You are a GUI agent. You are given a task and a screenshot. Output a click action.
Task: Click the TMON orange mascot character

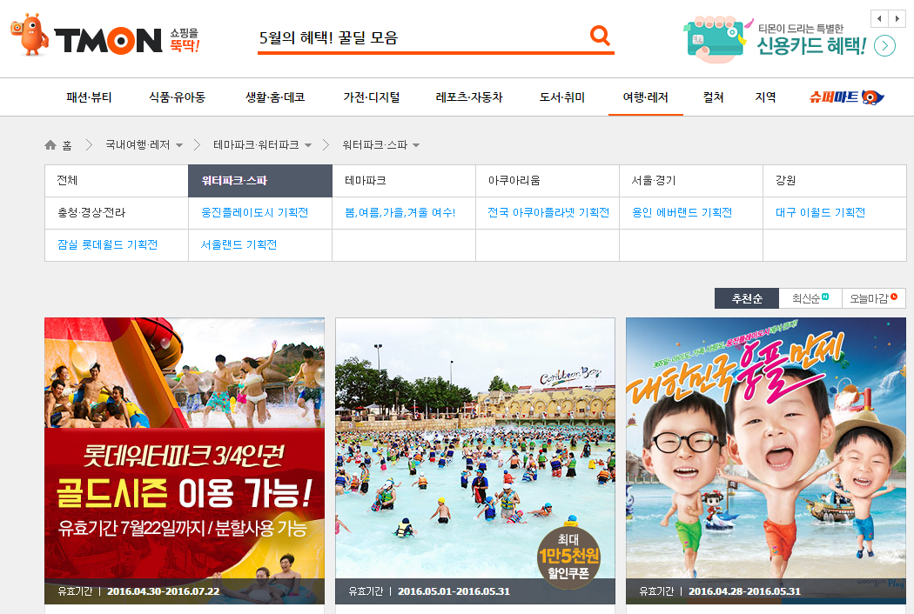(30, 35)
